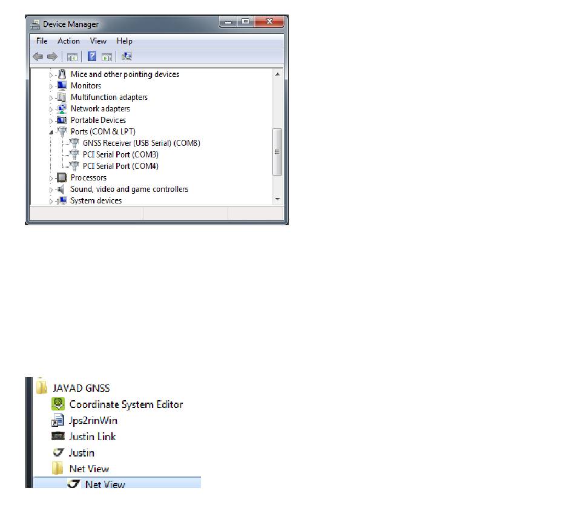Screen dimensions: 575x511
Task: Open the File menu
Action: point(41,41)
